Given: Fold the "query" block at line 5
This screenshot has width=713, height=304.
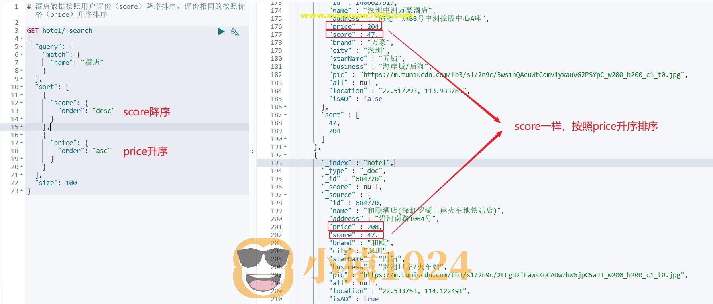Looking at the screenshot, I should pos(22,47).
